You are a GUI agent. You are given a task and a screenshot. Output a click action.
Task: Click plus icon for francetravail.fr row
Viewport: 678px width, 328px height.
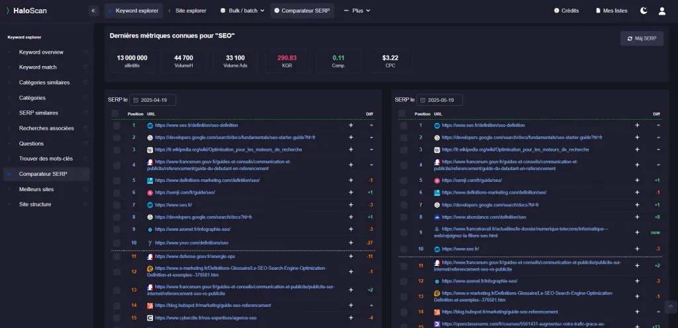click(x=637, y=232)
